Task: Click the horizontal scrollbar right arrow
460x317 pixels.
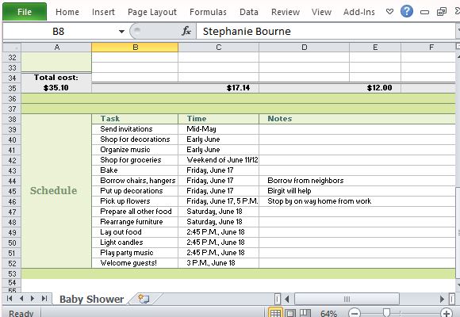Action: coord(442,299)
